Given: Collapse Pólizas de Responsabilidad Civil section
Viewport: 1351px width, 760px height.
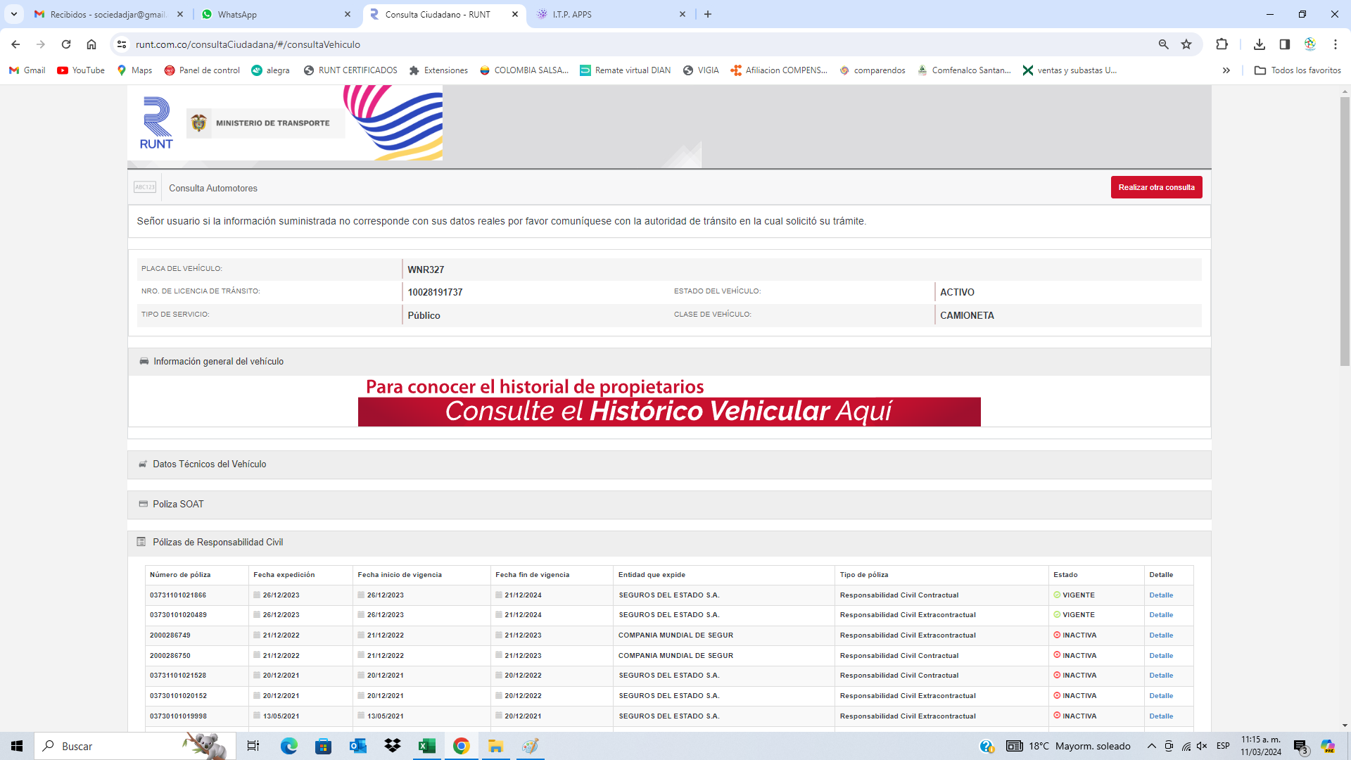Looking at the screenshot, I should pyautogui.click(x=217, y=543).
